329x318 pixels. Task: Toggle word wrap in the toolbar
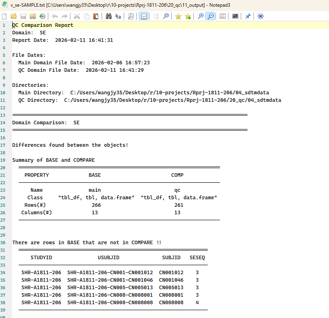tap(144, 16)
